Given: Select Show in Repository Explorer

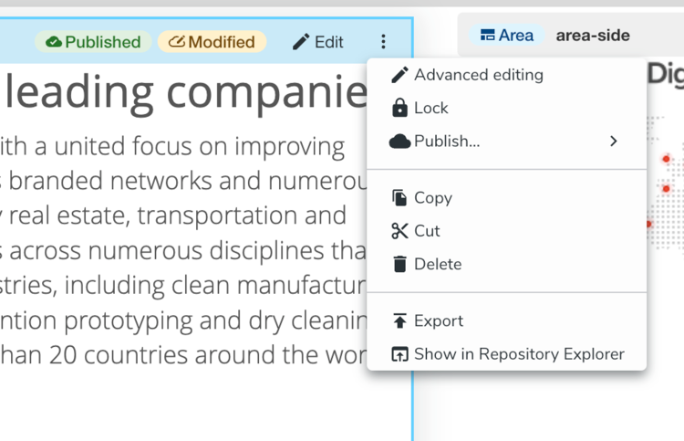Looking at the screenshot, I should pos(506,354).
